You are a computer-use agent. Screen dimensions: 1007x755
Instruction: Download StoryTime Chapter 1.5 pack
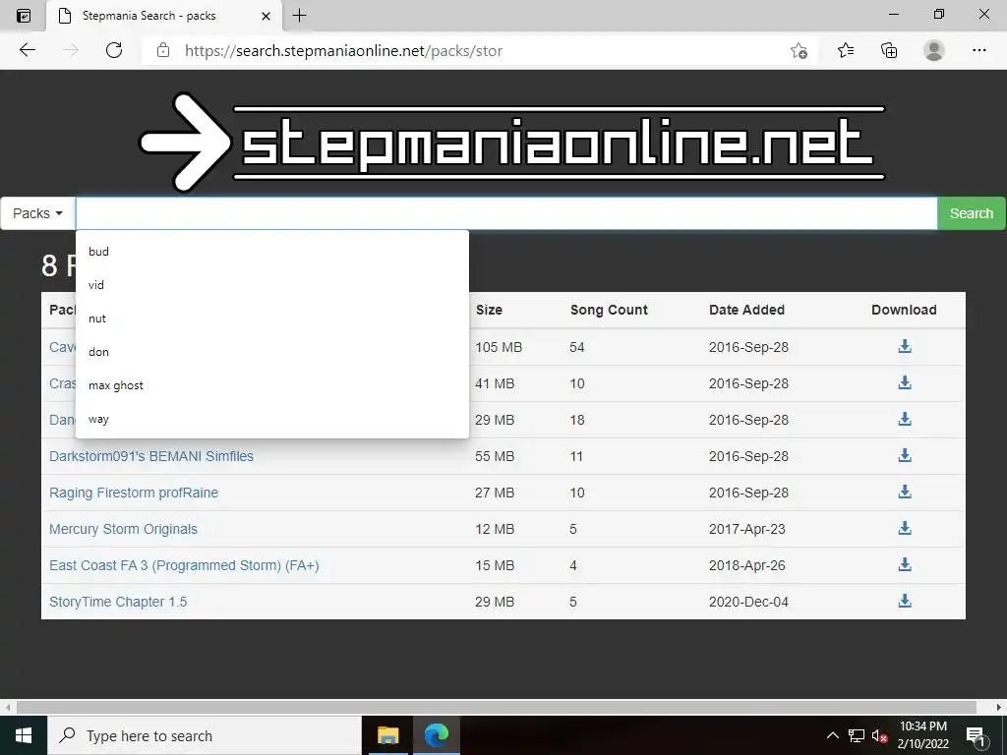point(905,602)
